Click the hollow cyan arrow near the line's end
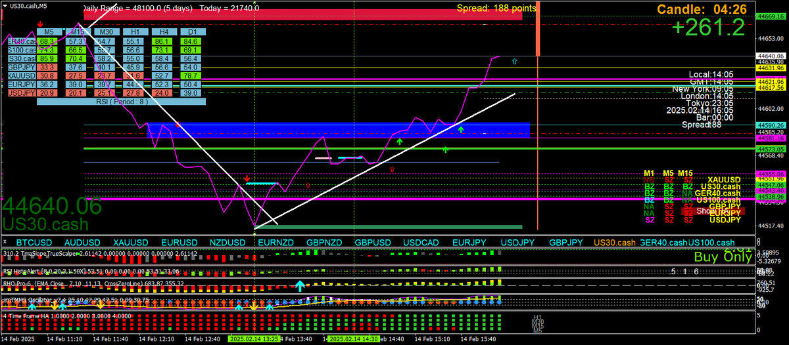The width and height of the screenshot is (789, 345). [x=515, y=61]
